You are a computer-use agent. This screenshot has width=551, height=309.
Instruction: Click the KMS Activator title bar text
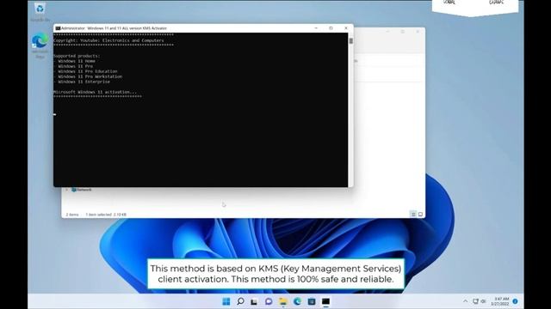tap(114, 28)
